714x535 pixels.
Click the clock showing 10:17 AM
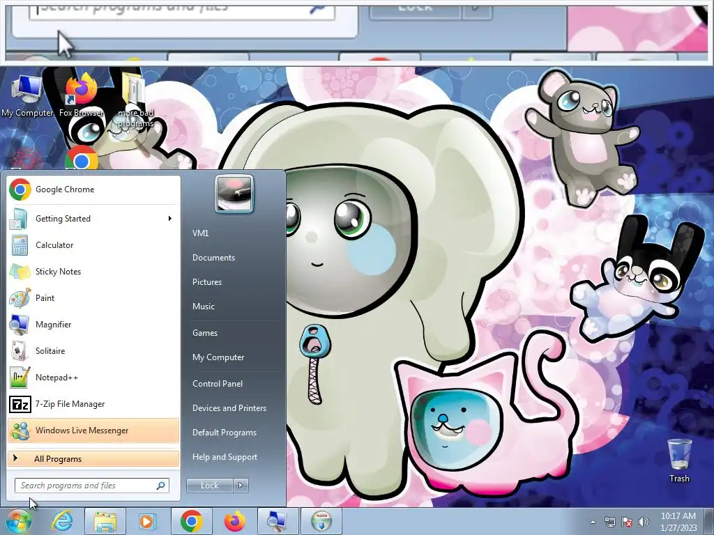coord(678,522)
